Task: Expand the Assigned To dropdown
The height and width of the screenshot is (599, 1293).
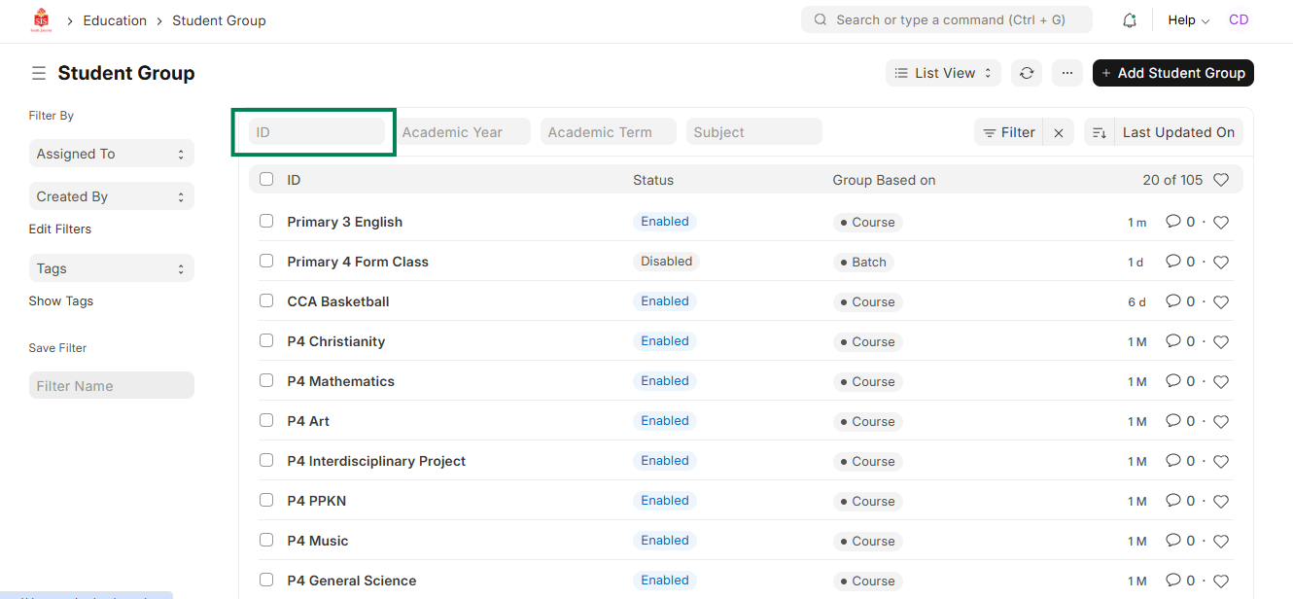Action: [x=111, y=154]
